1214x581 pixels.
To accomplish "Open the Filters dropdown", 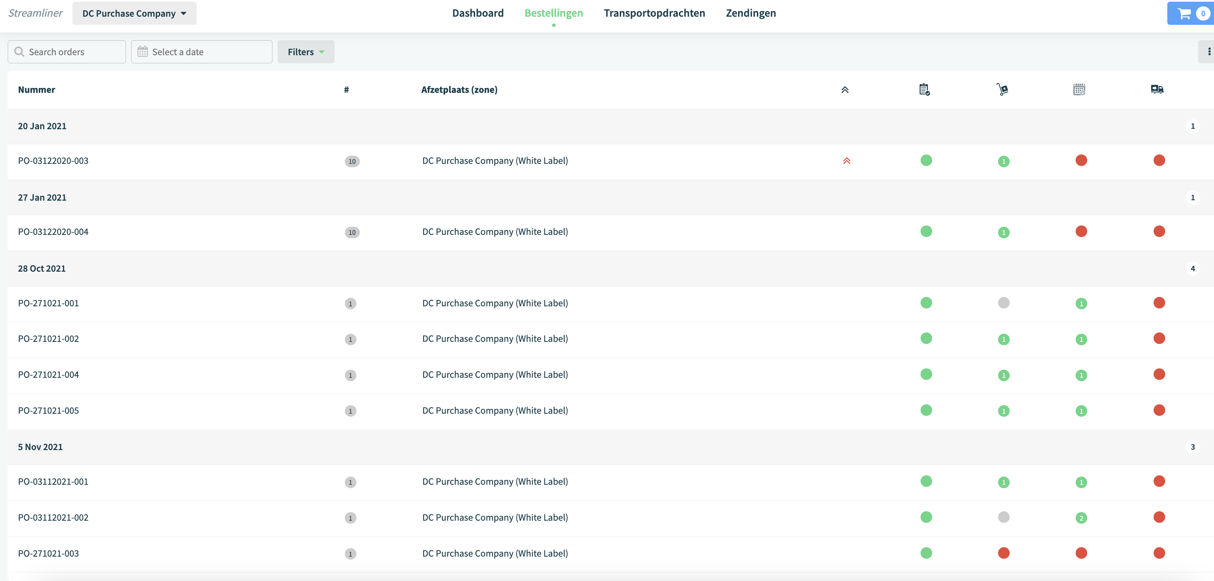I will [x=306, y=52].
